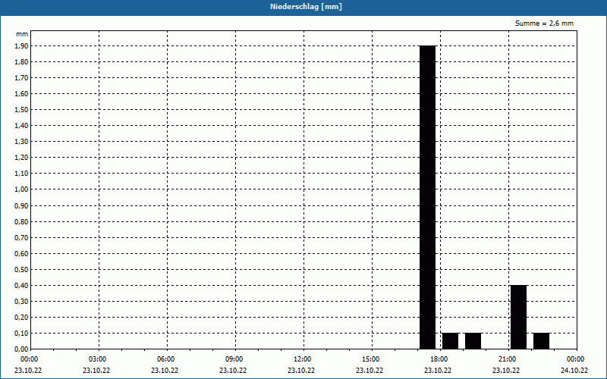This screenshot has height=379, width=607.
Task: Click the 1,70 y-axis label
Action: tap(21, 78)
